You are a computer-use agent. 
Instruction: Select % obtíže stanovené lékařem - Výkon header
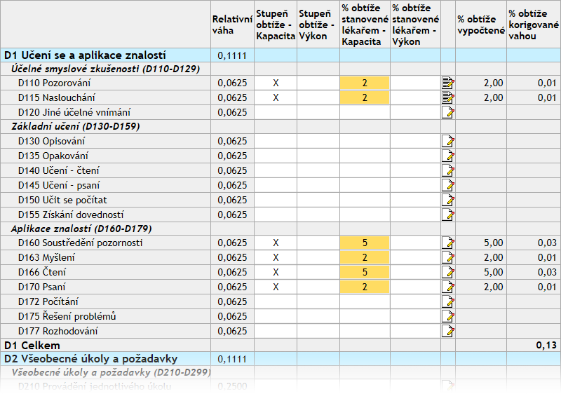(415, 25)
